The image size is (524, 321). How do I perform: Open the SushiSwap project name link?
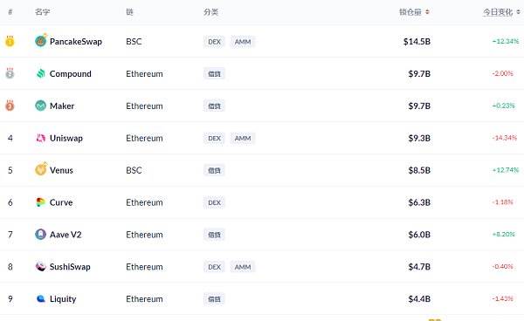pyautogui.click(x=70, y=267)
